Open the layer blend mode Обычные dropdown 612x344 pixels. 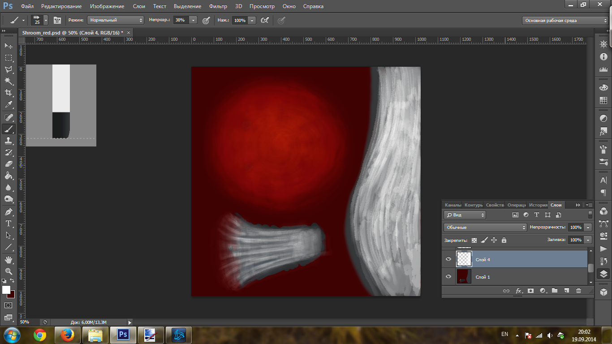pyautogui.click(x=485, y=228)
